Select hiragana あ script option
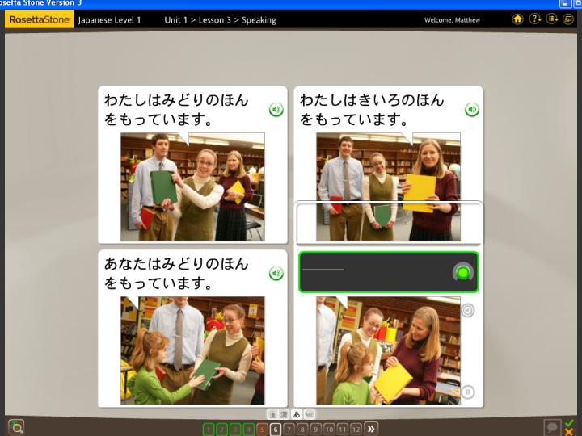Screen dimensions: 582x436 297,414
